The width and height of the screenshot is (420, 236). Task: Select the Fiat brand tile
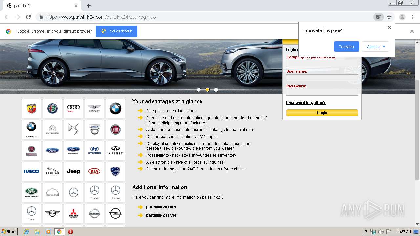pos(115,129)
